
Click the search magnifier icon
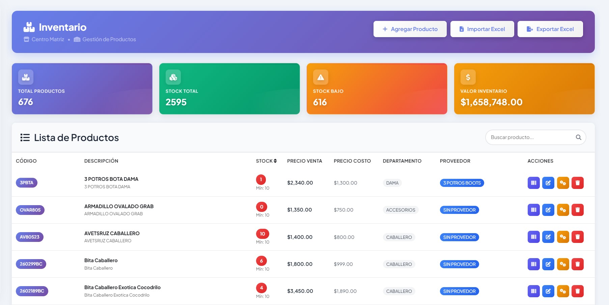point(578,137)
